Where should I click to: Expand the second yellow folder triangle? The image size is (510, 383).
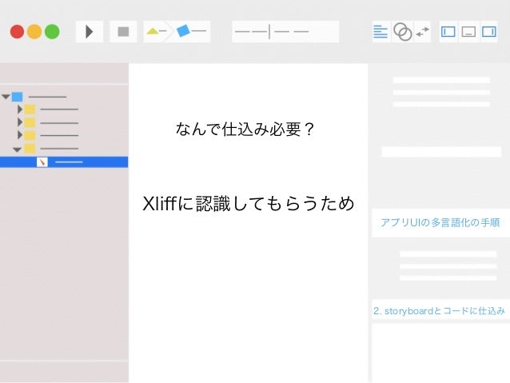pyautogui.click(x=20, y=122)
